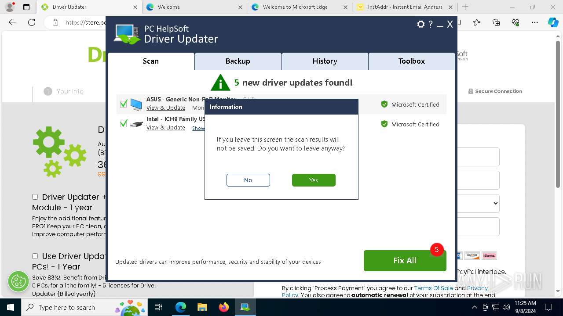Click the PC HelpSoft logo icon
This screenshot has height=316, width=563.
[127, 34]
